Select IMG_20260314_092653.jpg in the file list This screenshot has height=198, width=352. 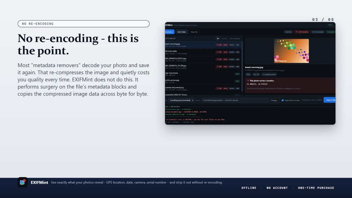(203, 59)
